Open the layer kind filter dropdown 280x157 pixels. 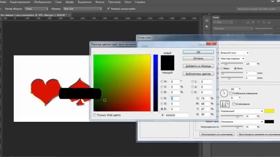(223, 22)
